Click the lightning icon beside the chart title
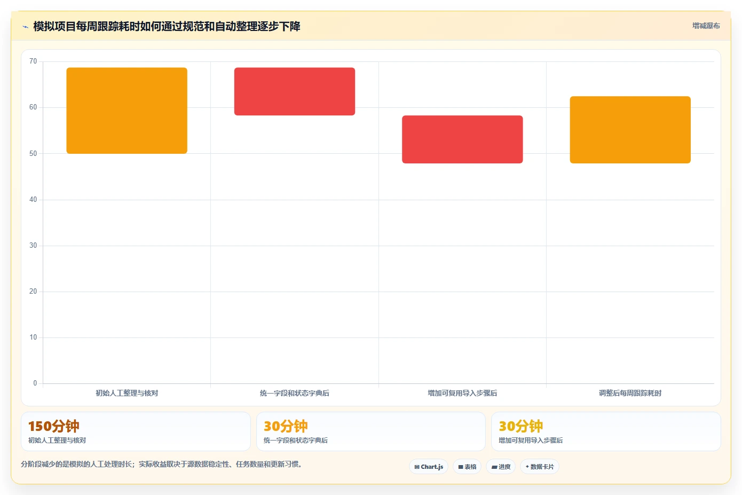 (25, 27)
